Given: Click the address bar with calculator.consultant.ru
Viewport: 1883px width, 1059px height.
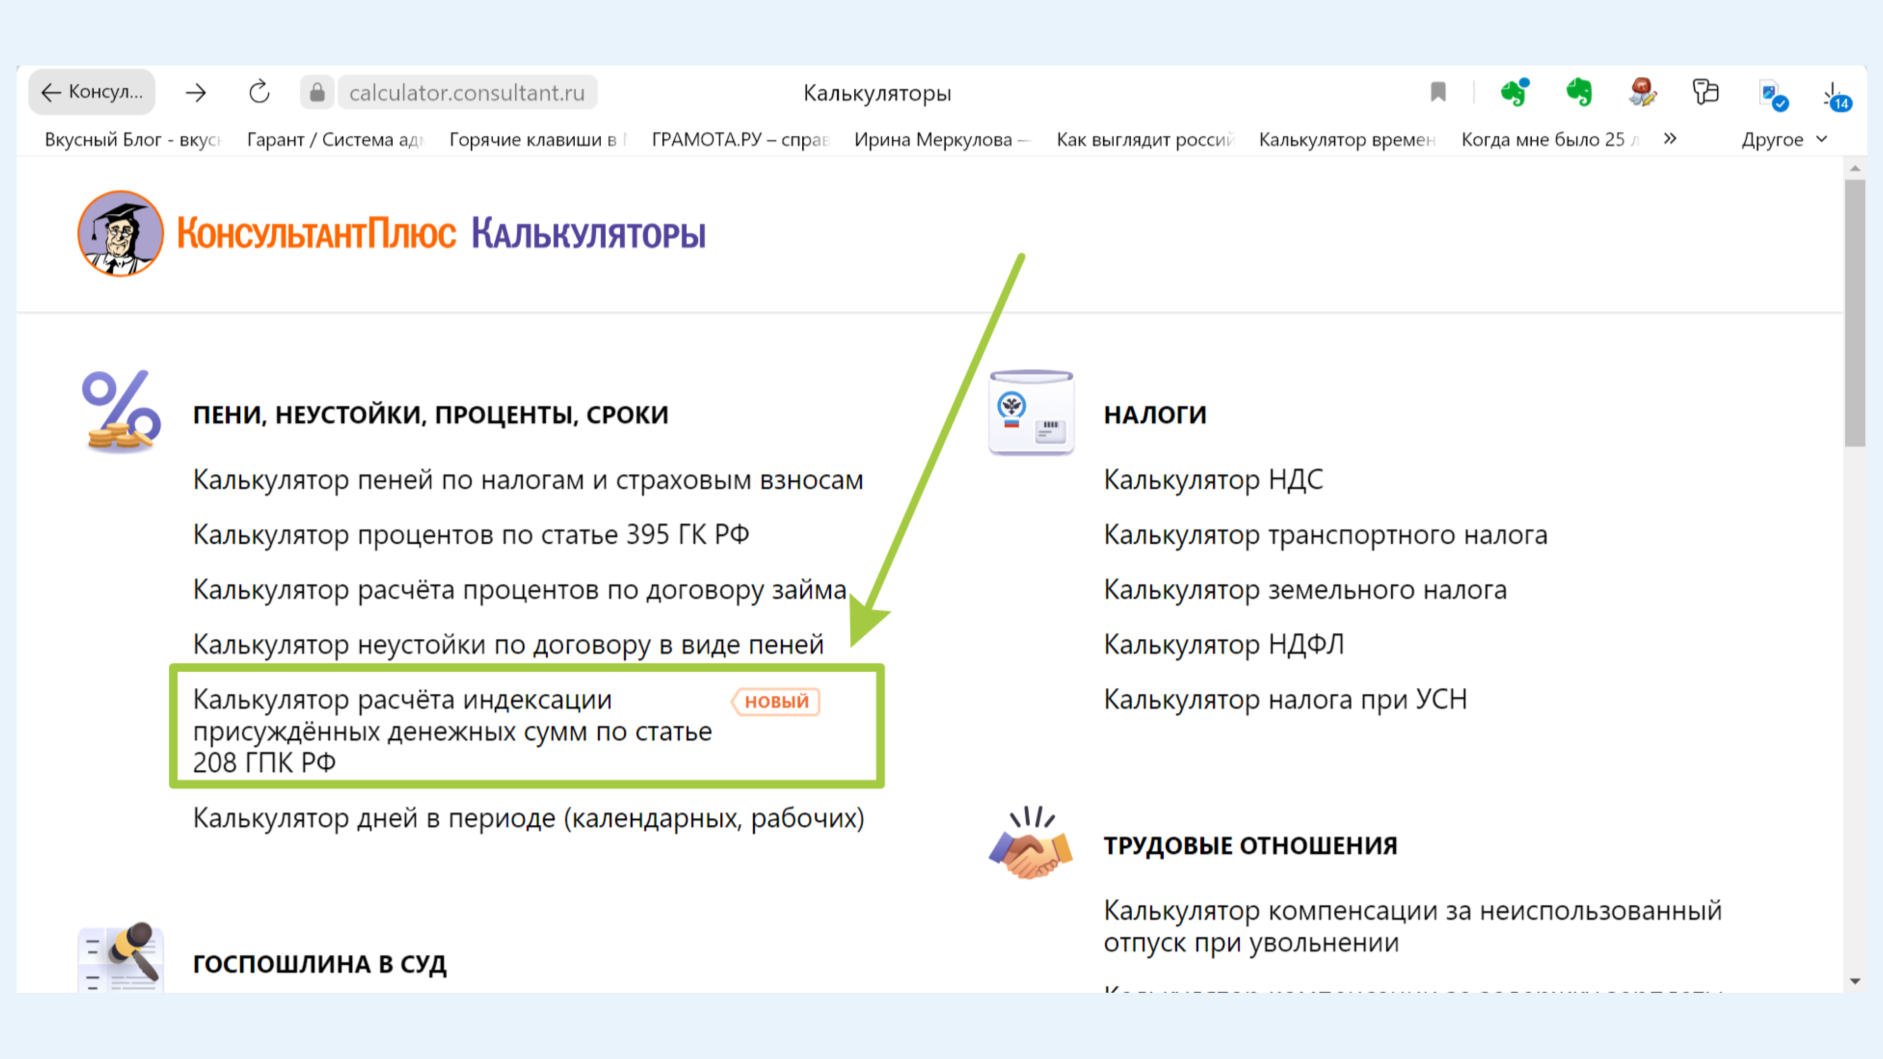Looking at the screenshot, I should [x=466, y=92].
